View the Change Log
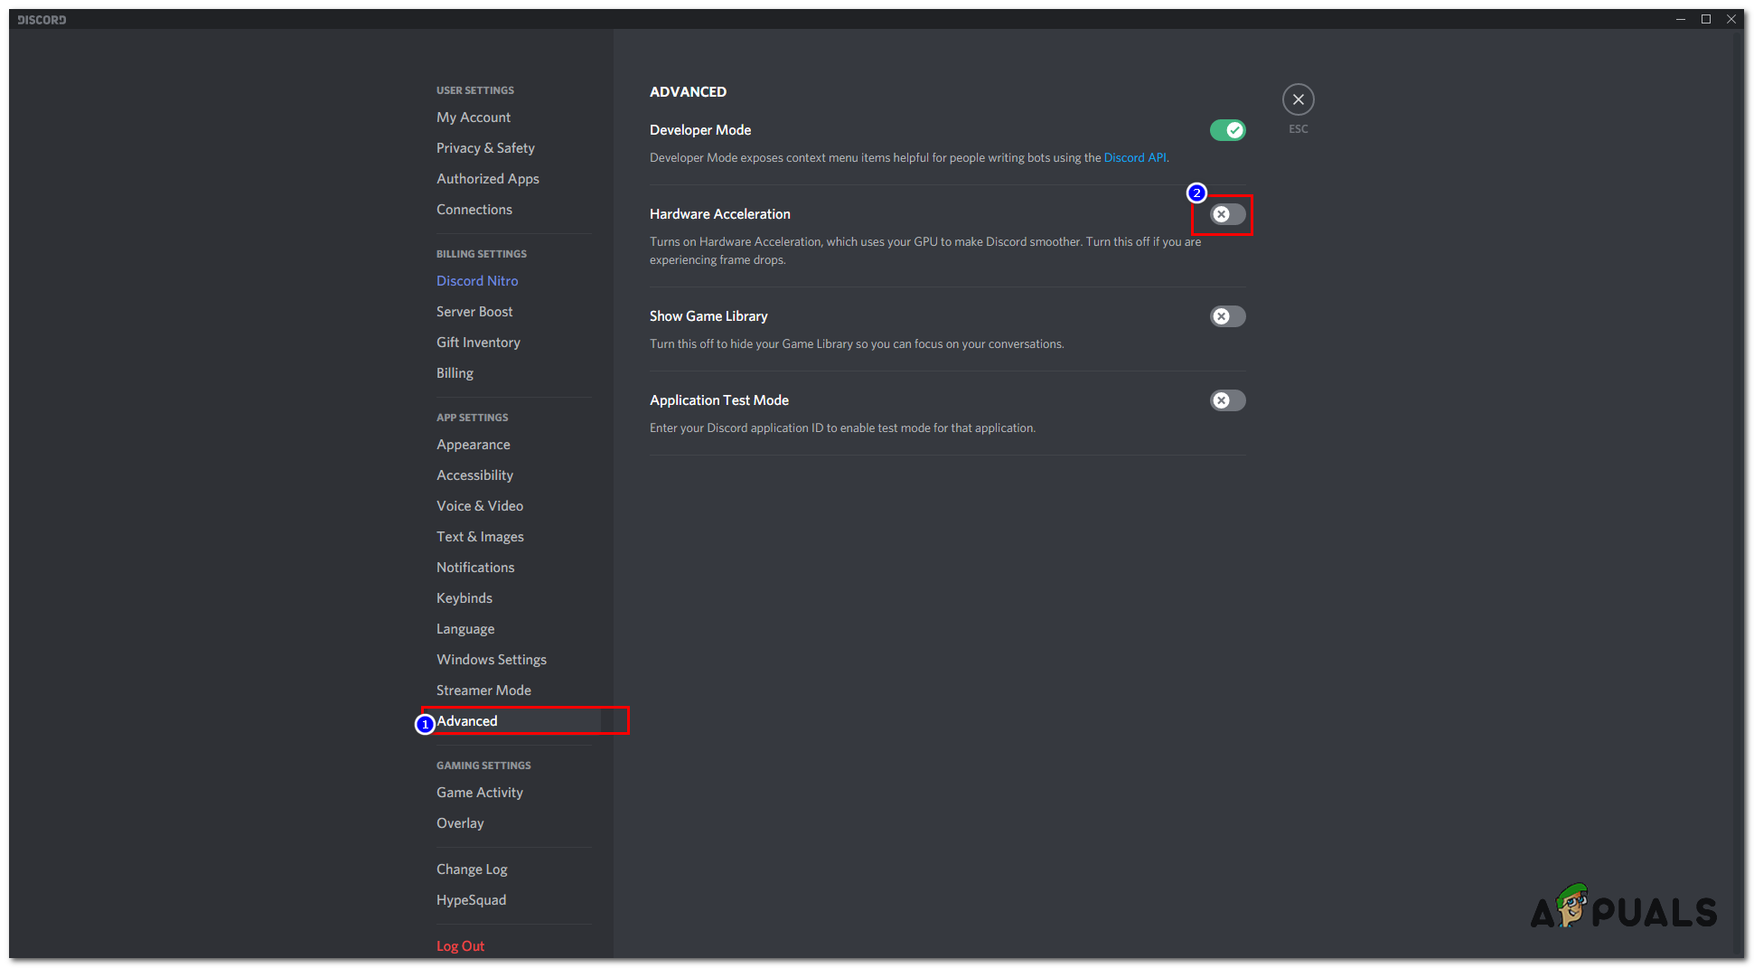Viewport: 1754px width, 968px height. click(x=472, y=869)
